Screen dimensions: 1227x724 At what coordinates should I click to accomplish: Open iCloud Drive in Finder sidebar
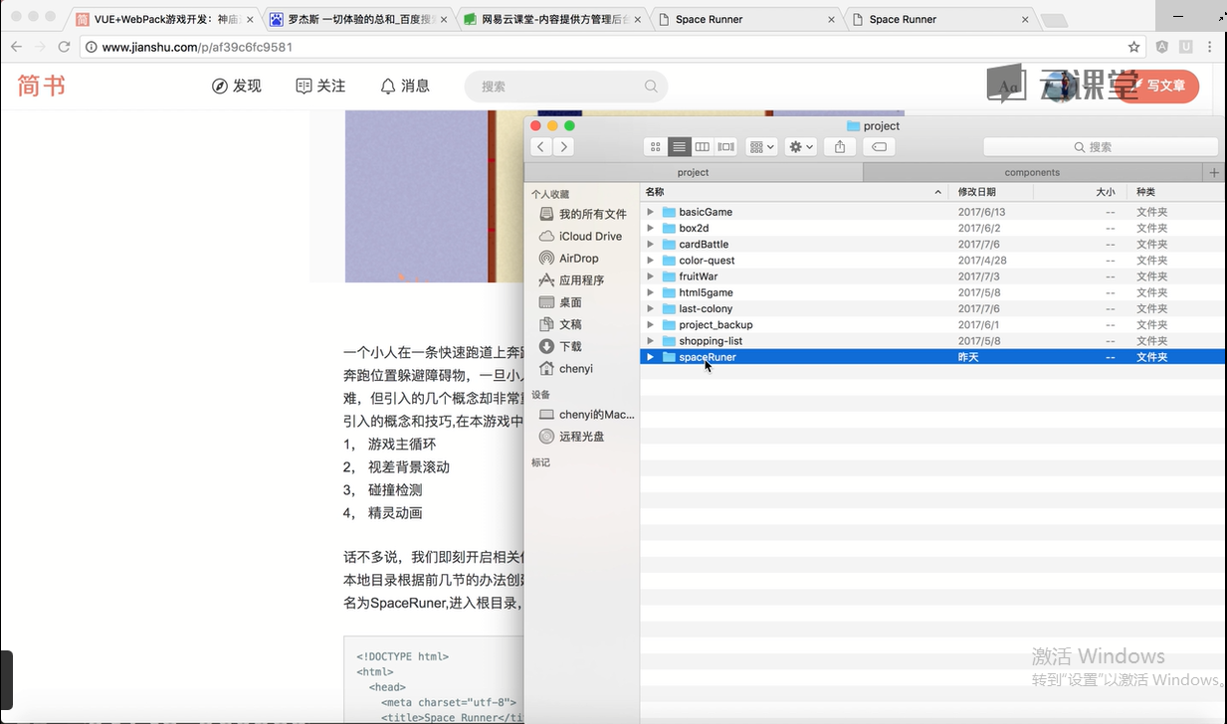pos(583,236)
